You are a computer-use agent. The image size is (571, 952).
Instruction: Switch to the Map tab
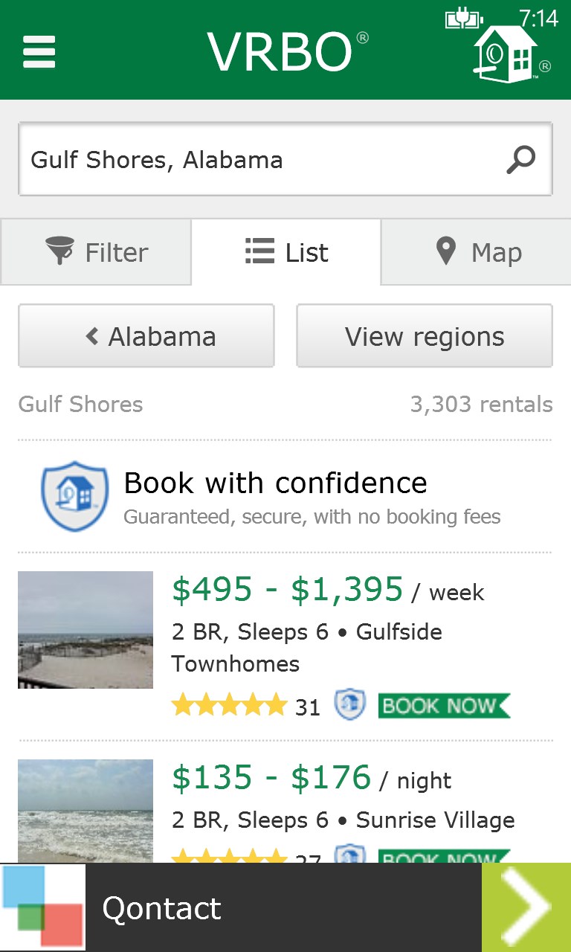(477, 253)
